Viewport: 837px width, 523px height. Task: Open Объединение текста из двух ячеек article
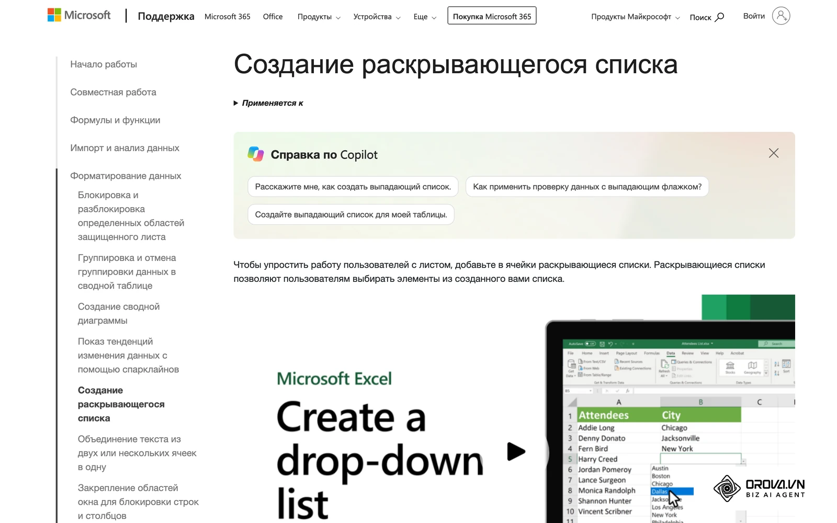137,453
